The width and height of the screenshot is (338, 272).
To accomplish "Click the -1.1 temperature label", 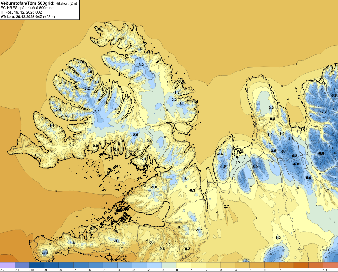I will tap(51, 125).
